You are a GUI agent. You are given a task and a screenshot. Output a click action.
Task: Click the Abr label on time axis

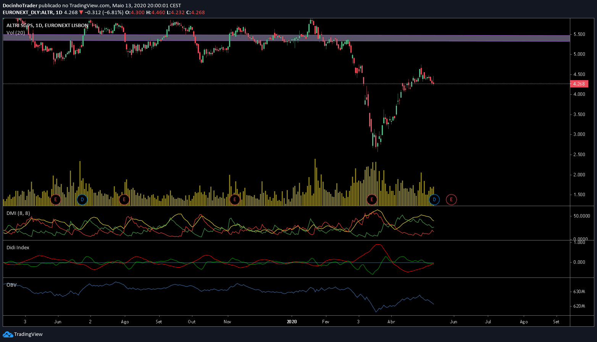pos(391,322)
